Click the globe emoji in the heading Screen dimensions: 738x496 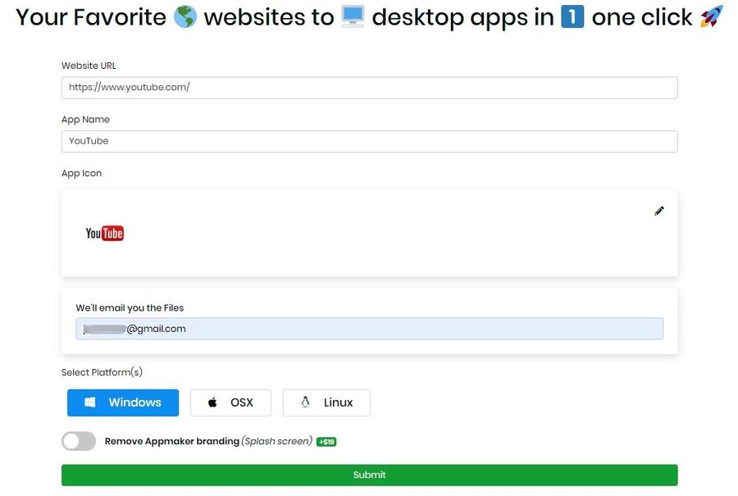(185, 17)
